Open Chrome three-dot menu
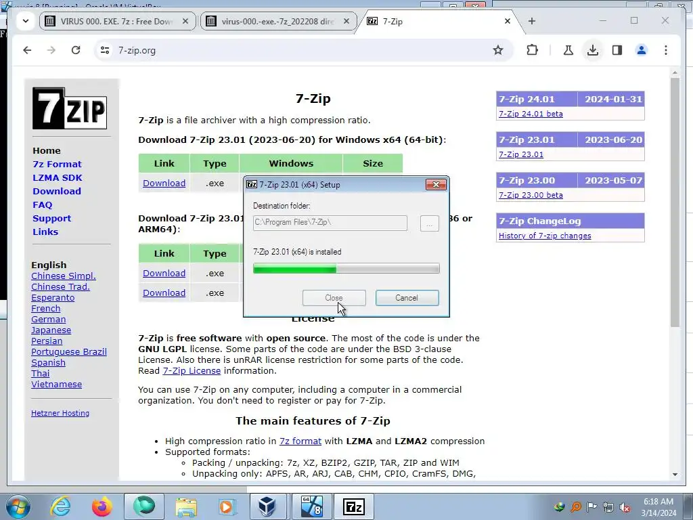Image resolution: width=693 pixels, height=520 pixels. tap(666, 50)
